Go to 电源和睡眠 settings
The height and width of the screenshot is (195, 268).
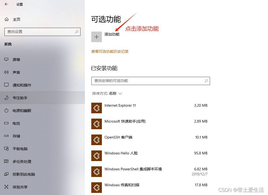[42, 110]
